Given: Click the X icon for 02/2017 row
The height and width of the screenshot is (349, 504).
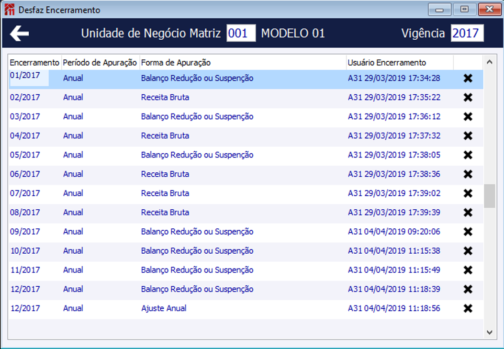Looking at the screenshot, I should [468, 97].
